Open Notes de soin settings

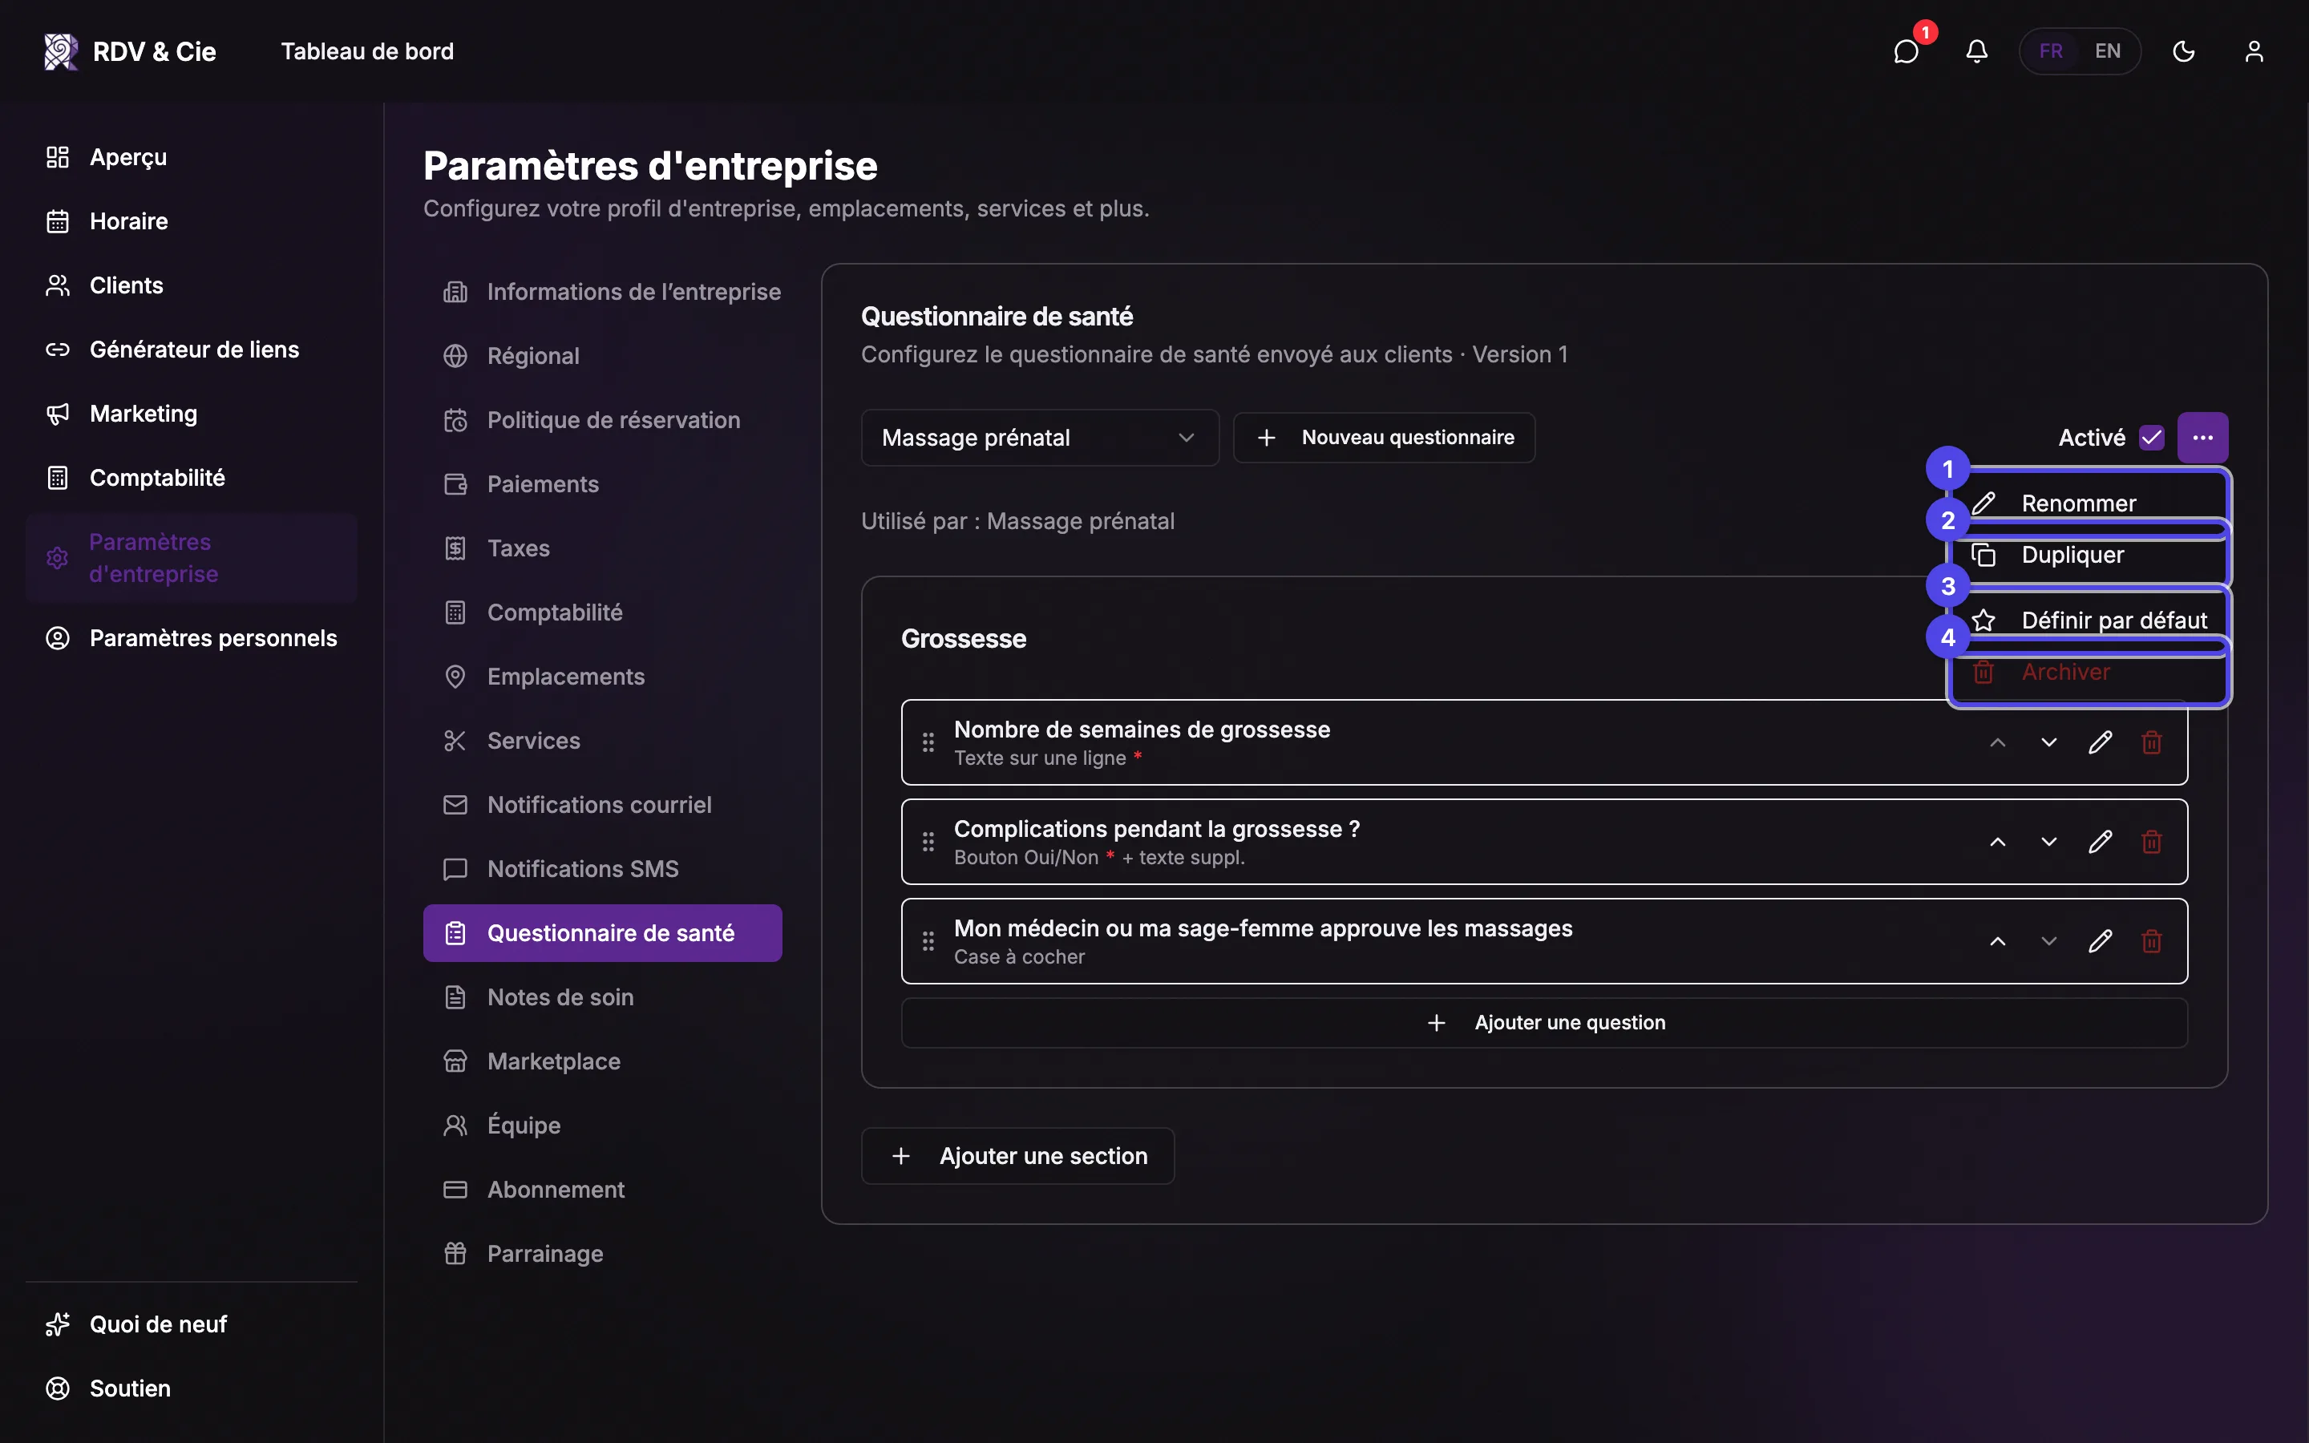[x=603, y=997]
